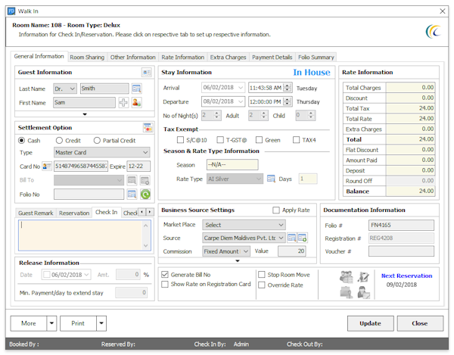Switch to the Extra Charges tab

[x=228, y=57]
